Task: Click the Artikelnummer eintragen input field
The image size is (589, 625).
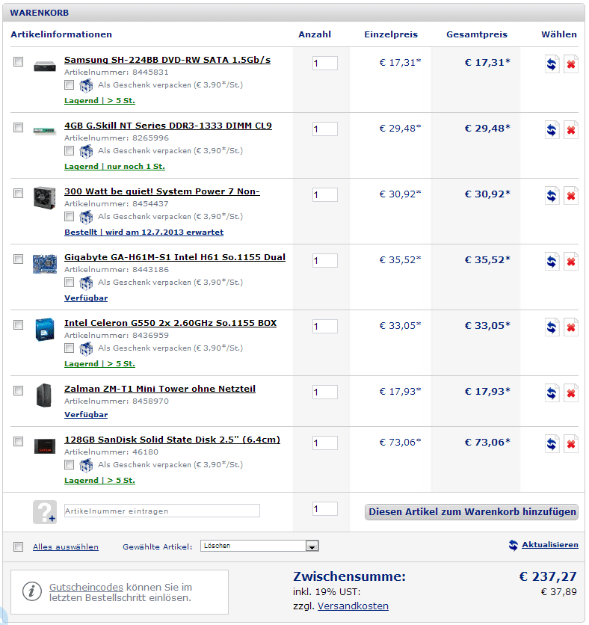Action: (x=161, y=511)
